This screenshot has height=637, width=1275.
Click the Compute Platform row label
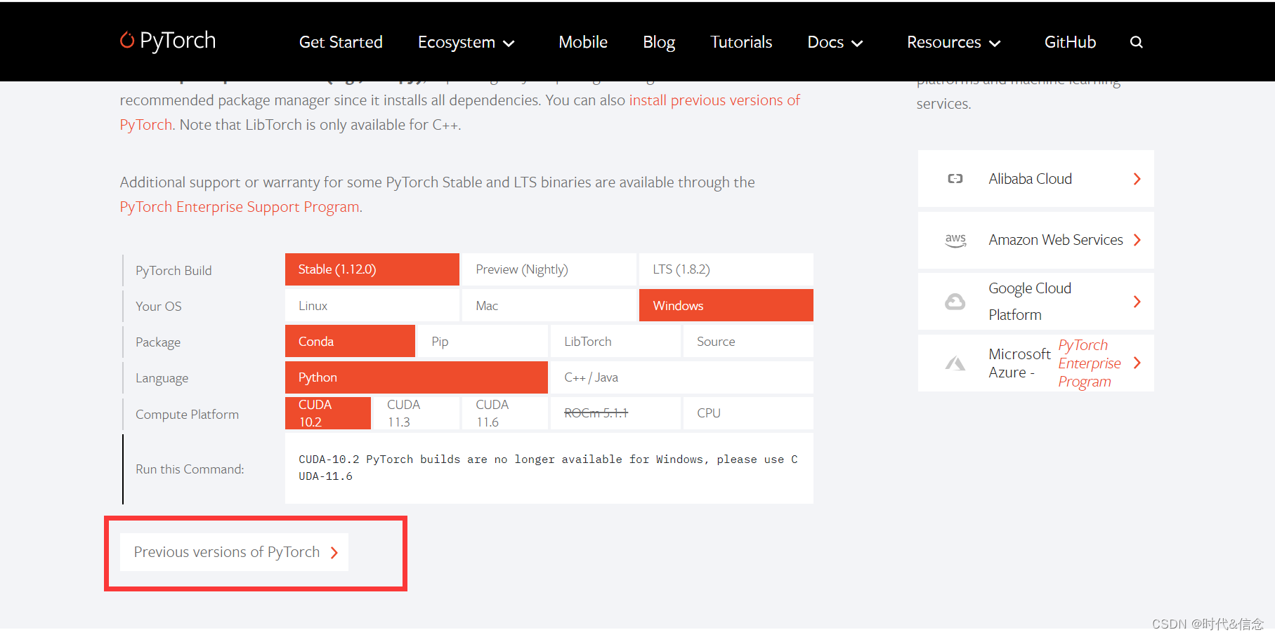point(187,415)
